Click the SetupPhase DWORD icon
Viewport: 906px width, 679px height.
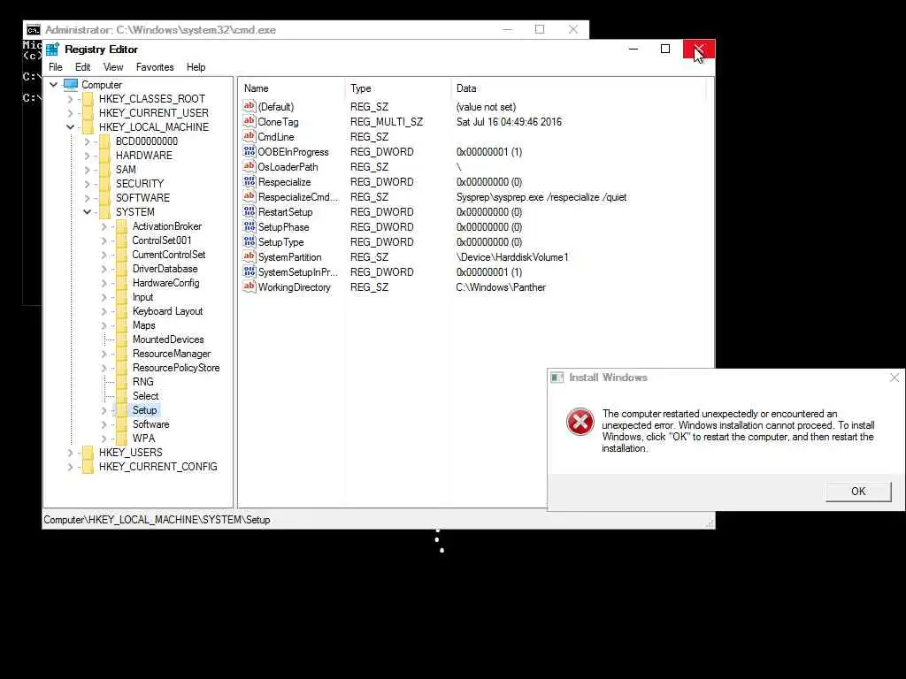point(249,226)
